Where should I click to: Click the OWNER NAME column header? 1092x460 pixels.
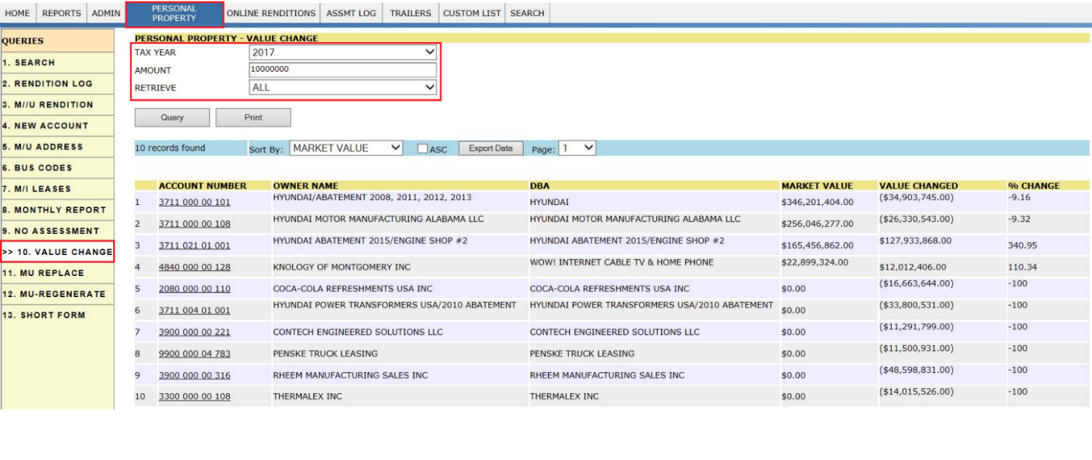[305, 185]
